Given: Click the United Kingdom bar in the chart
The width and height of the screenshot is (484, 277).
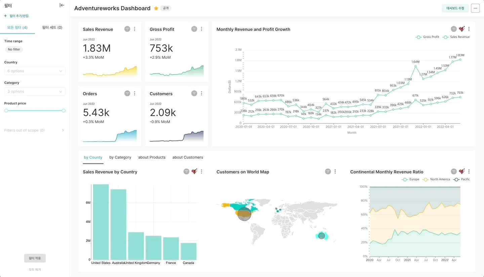Looking at the screenshot, I should 136,246.
